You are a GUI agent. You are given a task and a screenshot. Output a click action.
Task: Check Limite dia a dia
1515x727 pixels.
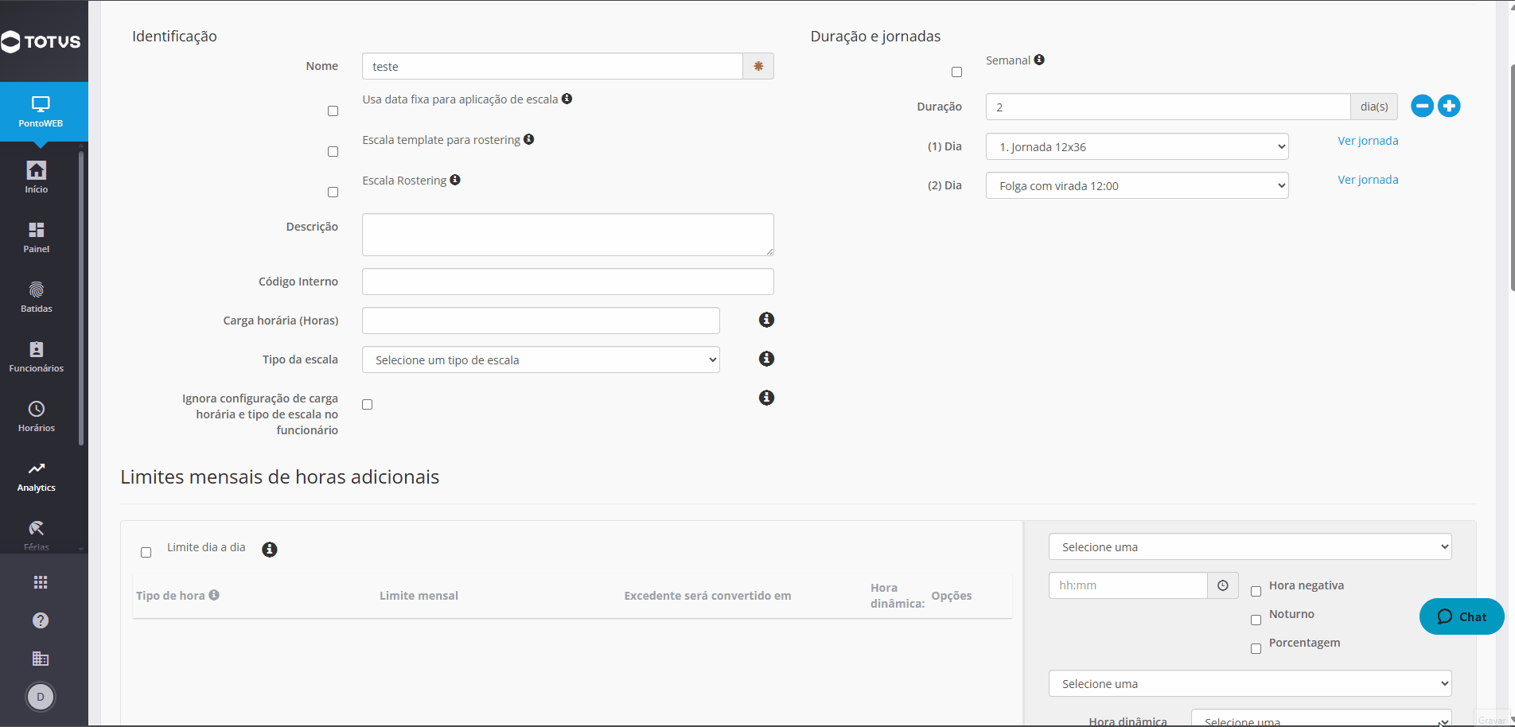pyautogui.click(x=146, y=553)
